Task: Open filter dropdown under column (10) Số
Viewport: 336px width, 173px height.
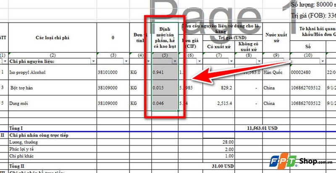Action: pos(323,62)
